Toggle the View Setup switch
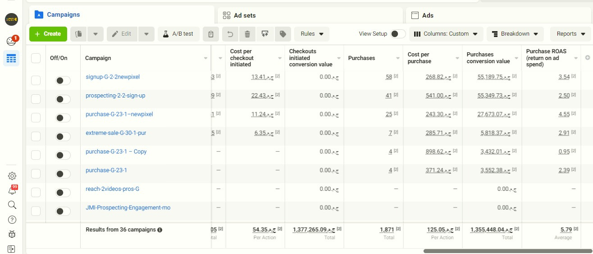Viewport: 593px width, 254px height. tap(398, 34)
